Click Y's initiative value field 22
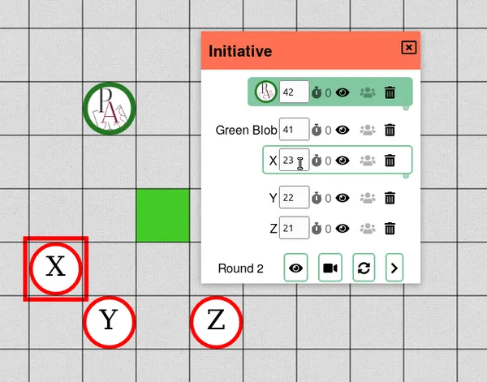 tap(294, 197)
